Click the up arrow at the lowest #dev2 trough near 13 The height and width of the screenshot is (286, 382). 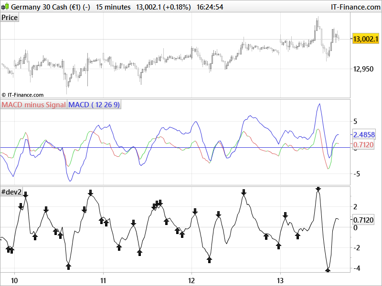pos(328,270)
